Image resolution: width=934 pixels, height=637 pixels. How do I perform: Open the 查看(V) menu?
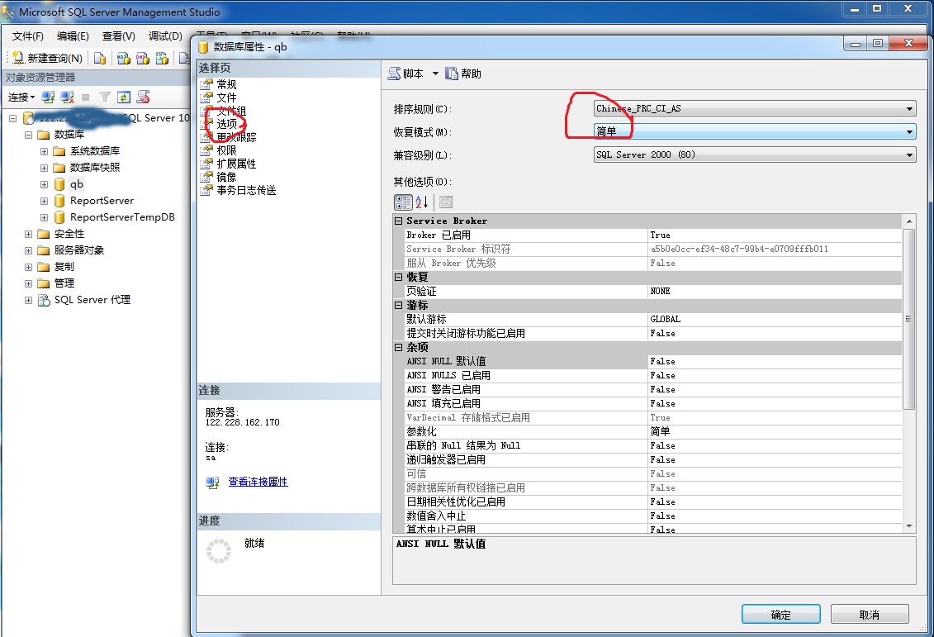tap(119, 36)
